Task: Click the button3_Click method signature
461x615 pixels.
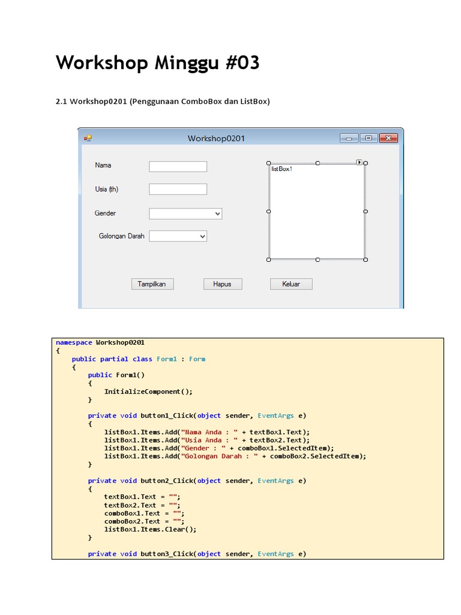Action: point(197,554)
